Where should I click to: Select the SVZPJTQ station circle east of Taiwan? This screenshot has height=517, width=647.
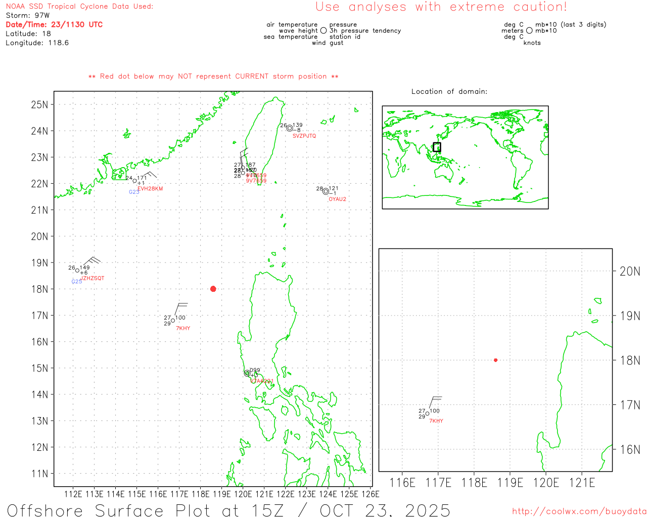coord(290,128)
